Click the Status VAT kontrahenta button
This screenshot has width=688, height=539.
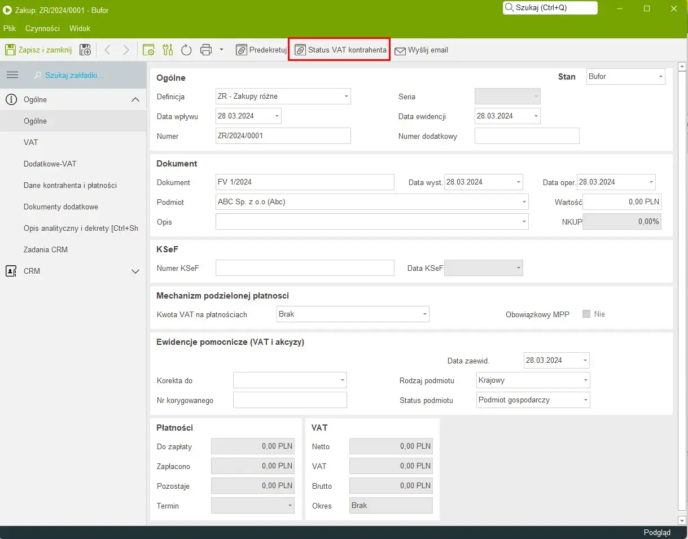pos(340,50)
